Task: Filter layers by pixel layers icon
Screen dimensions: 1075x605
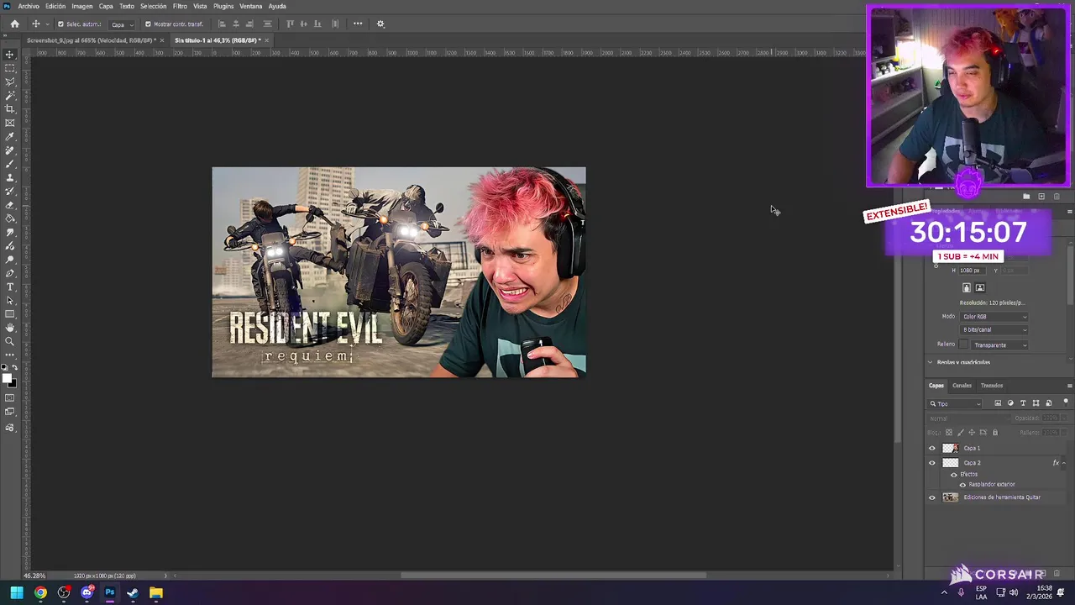Action: tap(998, 403)
